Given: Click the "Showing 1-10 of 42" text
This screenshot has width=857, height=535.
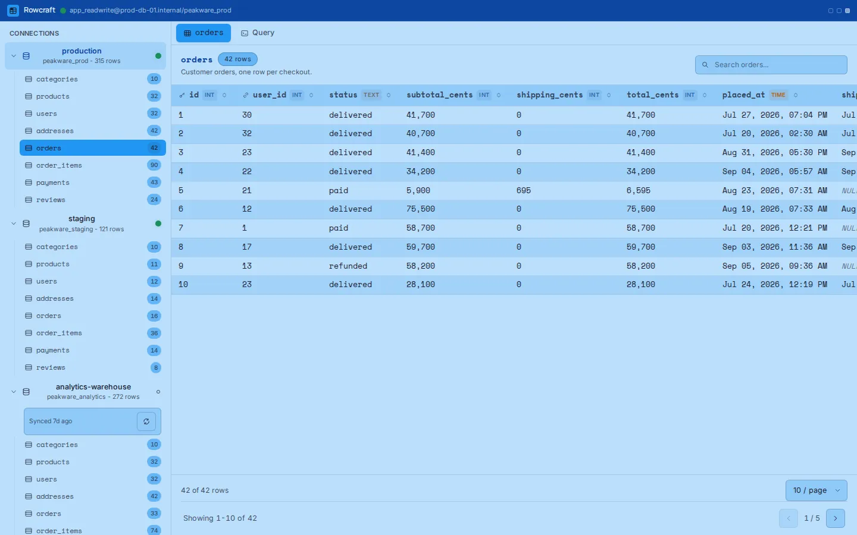Looking at the screenshot, I should [x=220, y=518].
